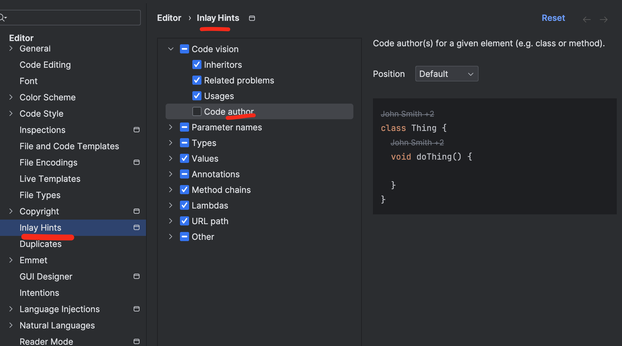The height and width of the screenshot is (346, 622).
Task: Click the forward navigation arrow
Action: pyautogui.click(x=603, y=20)
